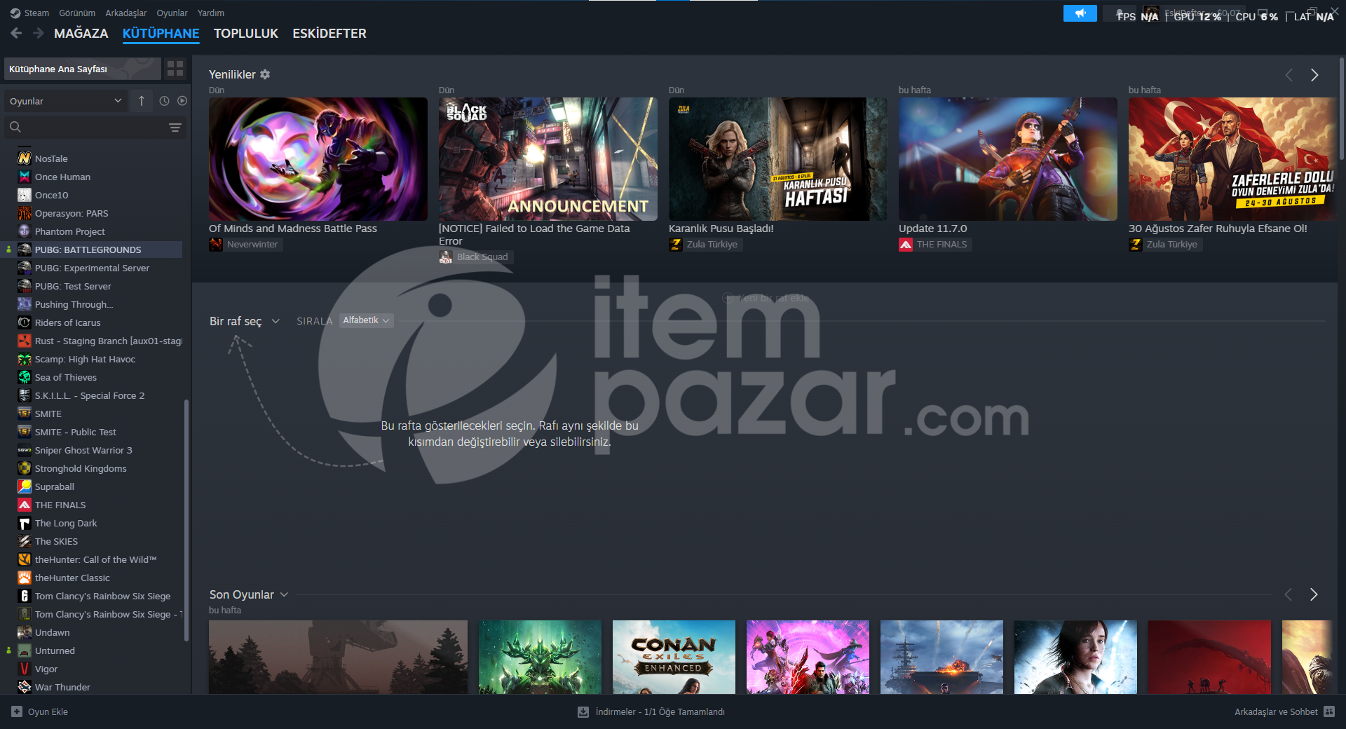Switch to the MAĞAZA tab
The width and height of the screenshot is (1346, 729).
(x=81, y=34)
